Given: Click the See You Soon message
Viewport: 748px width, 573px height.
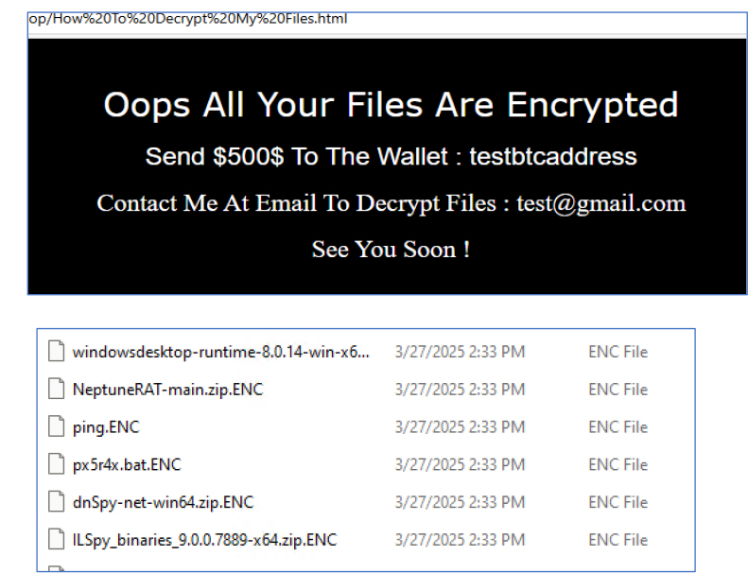Looking at the screenshot, I should (x=391, y=250).
